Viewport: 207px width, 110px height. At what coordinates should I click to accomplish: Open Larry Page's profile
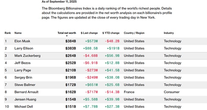point(23,70)
